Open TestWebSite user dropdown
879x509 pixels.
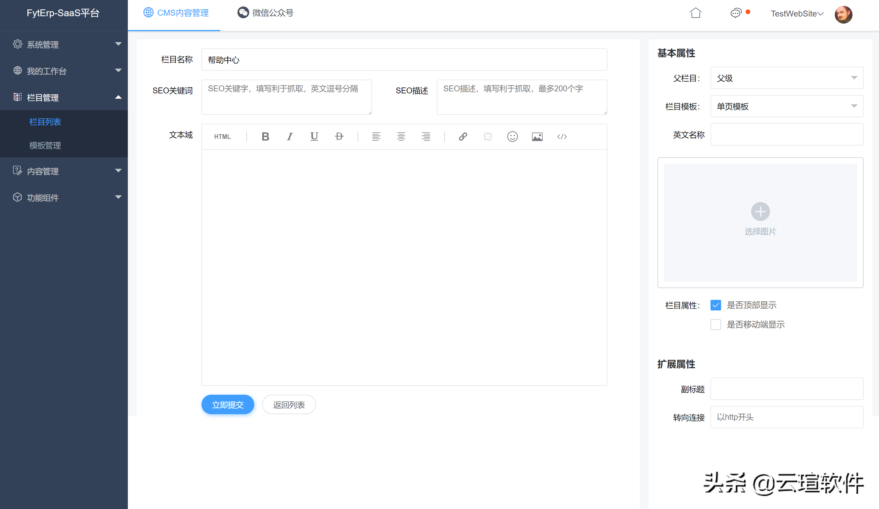coord(797,14)
